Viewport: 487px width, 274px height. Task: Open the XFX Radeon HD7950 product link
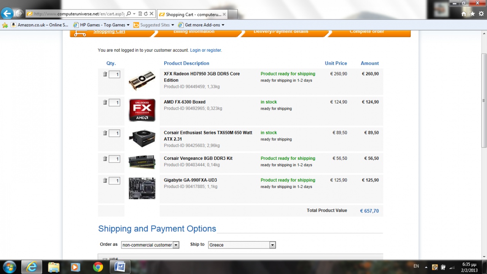coord(202,77)
